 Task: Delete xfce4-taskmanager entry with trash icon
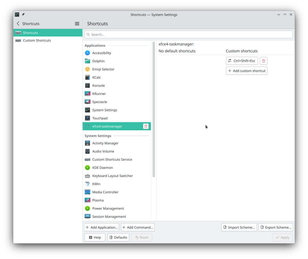coord(146,126)
